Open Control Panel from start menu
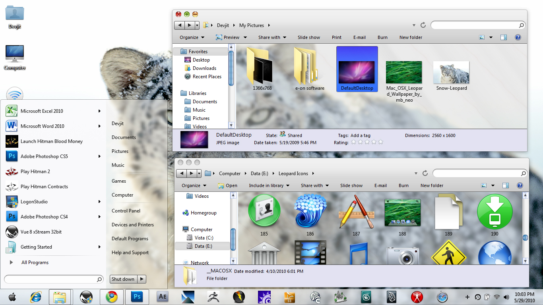Screen dimensions: 543x305 126,211
